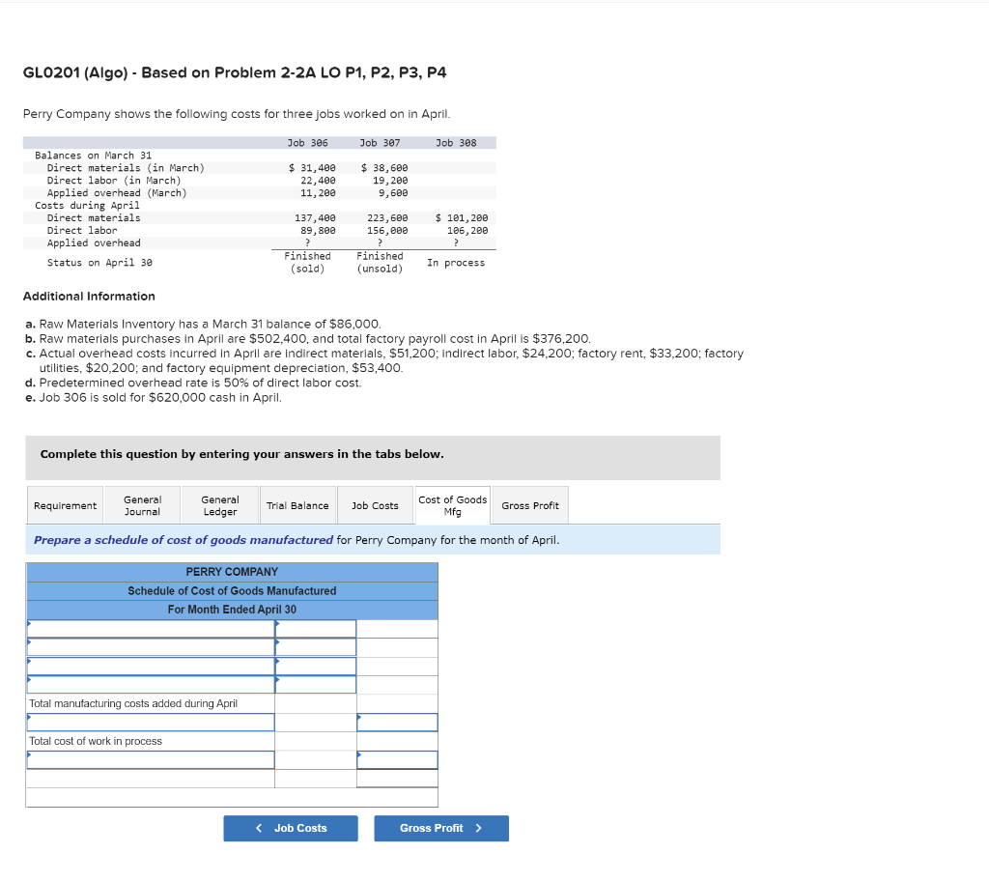Switch to the Trial Balance tab

tap(297, 504)
